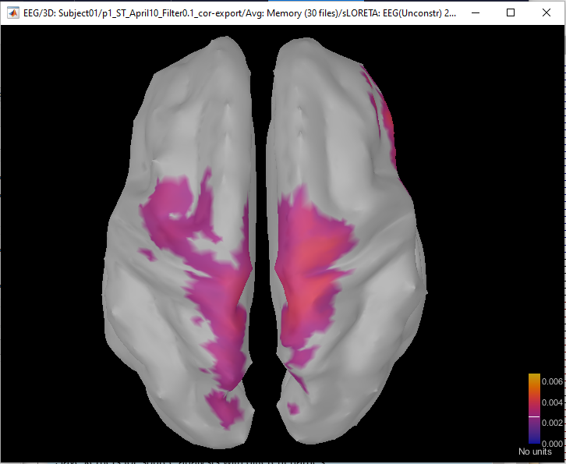The width and height of the screenshot is (566, 464).
Task: Click the 0.004 colorbar label
Action: tap(552, 402)
